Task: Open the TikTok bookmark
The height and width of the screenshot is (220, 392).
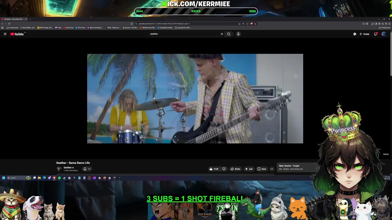Action: (x=112, y=28)
